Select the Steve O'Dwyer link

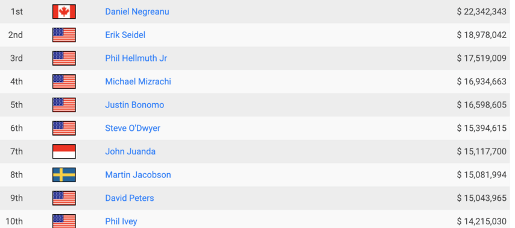click(x=133, y=128)
